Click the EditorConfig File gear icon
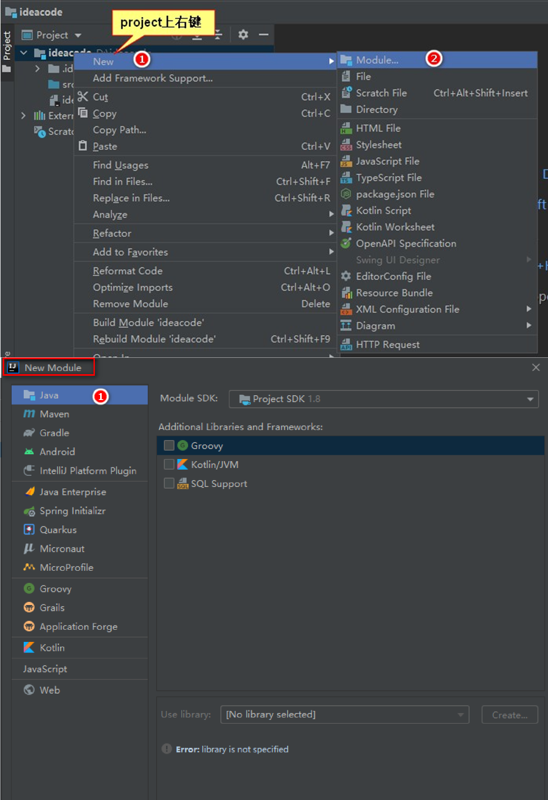This screenshot has width=548, height=800. tap(346, 276)
